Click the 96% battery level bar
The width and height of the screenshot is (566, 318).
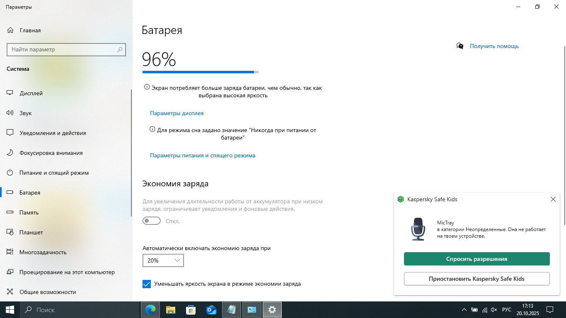point(200,72)
